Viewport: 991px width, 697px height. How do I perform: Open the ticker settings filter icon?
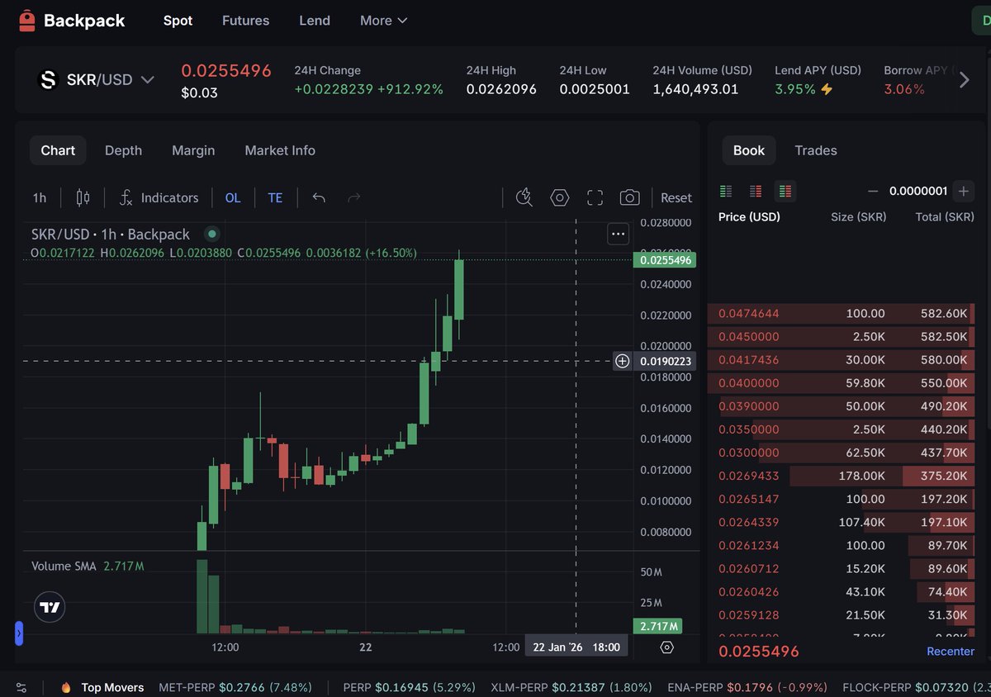pyautogui.click(x=21, y=687)
